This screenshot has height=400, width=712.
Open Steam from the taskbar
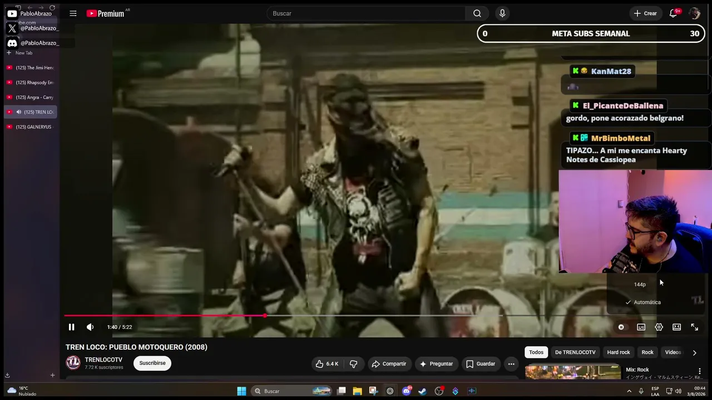coord(423,391)
